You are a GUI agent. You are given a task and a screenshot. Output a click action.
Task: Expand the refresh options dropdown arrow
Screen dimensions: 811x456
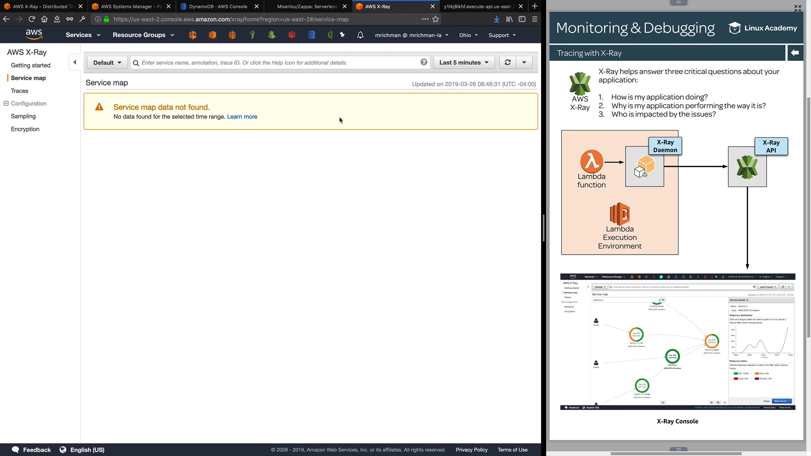(524, 62)
